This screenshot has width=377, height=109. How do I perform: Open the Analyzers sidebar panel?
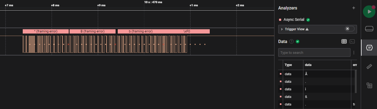pos(369,48)
